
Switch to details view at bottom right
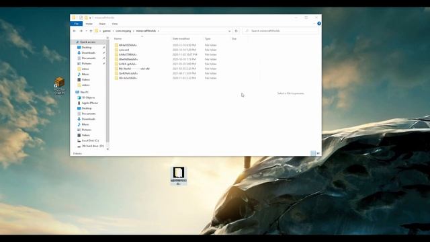[313, 153]
